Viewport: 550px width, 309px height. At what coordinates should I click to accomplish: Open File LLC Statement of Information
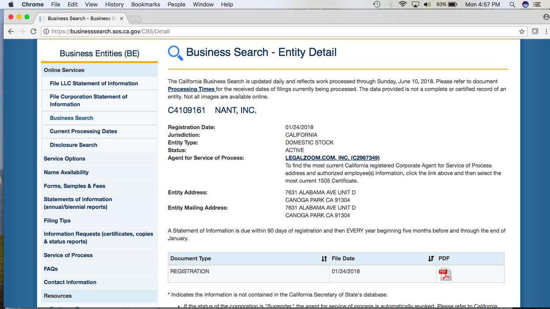click(x=94, y=83)
